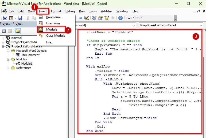This screenshot has height=138, width=206.
Task: Open the File menu
Action: pyautogui.click(x=12, y=11)
